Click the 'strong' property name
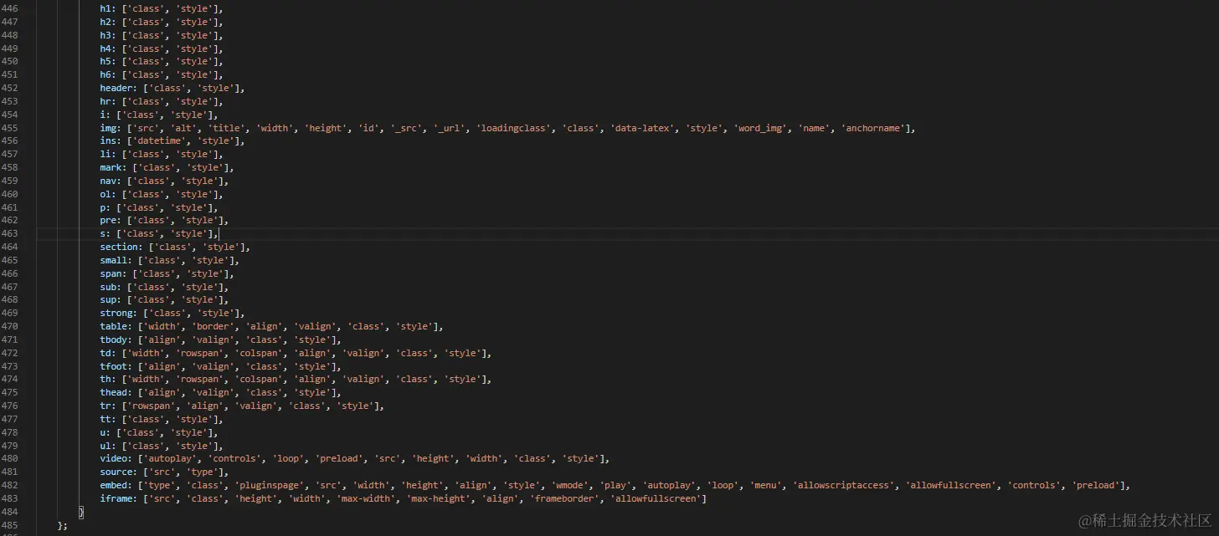The height and width of the screenshot is (536, 1219). (x=116, y=314)
